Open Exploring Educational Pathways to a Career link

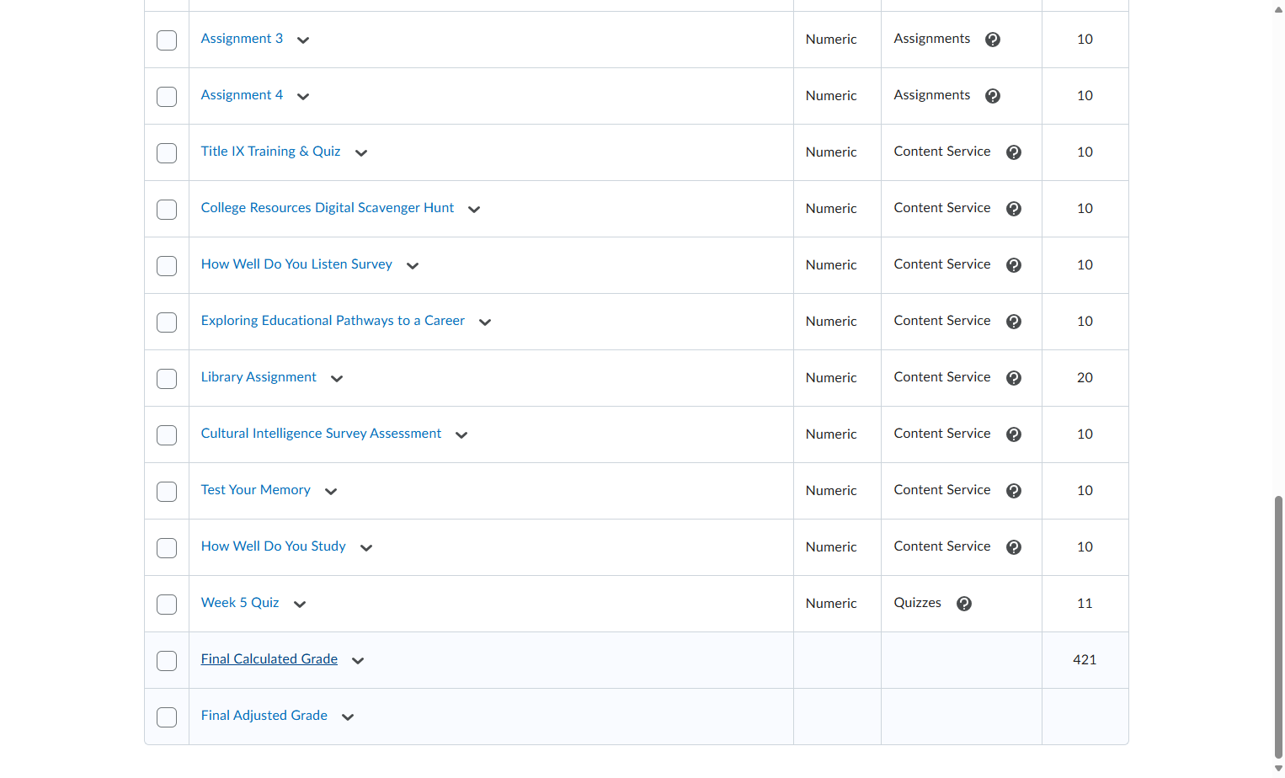[333, 321]
